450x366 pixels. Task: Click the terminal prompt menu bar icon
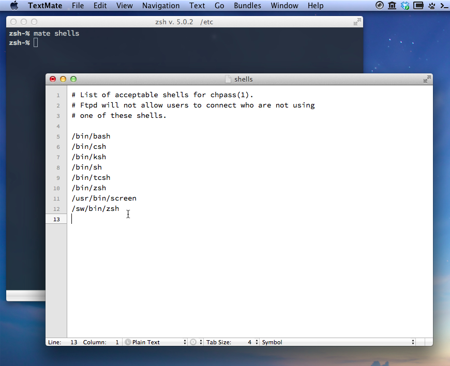tap(444, 6)
